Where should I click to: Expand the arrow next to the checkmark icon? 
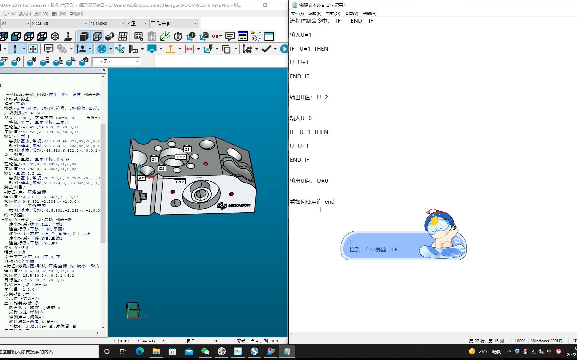275,49
